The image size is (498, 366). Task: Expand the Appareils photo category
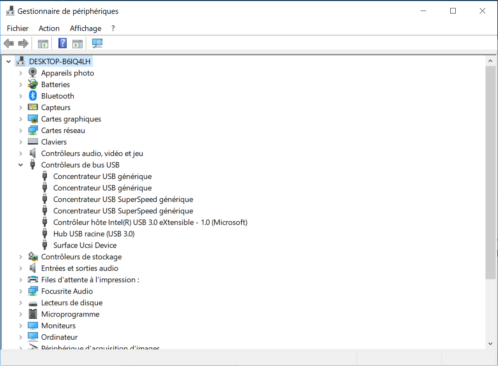point(21,73)
